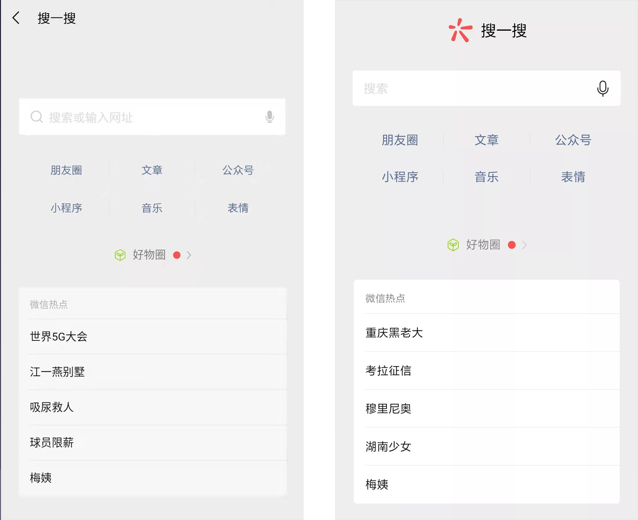Screen dimensions: 638x520
Task: Open hot topic 世界5G大会
Action: tap(157, 336)
